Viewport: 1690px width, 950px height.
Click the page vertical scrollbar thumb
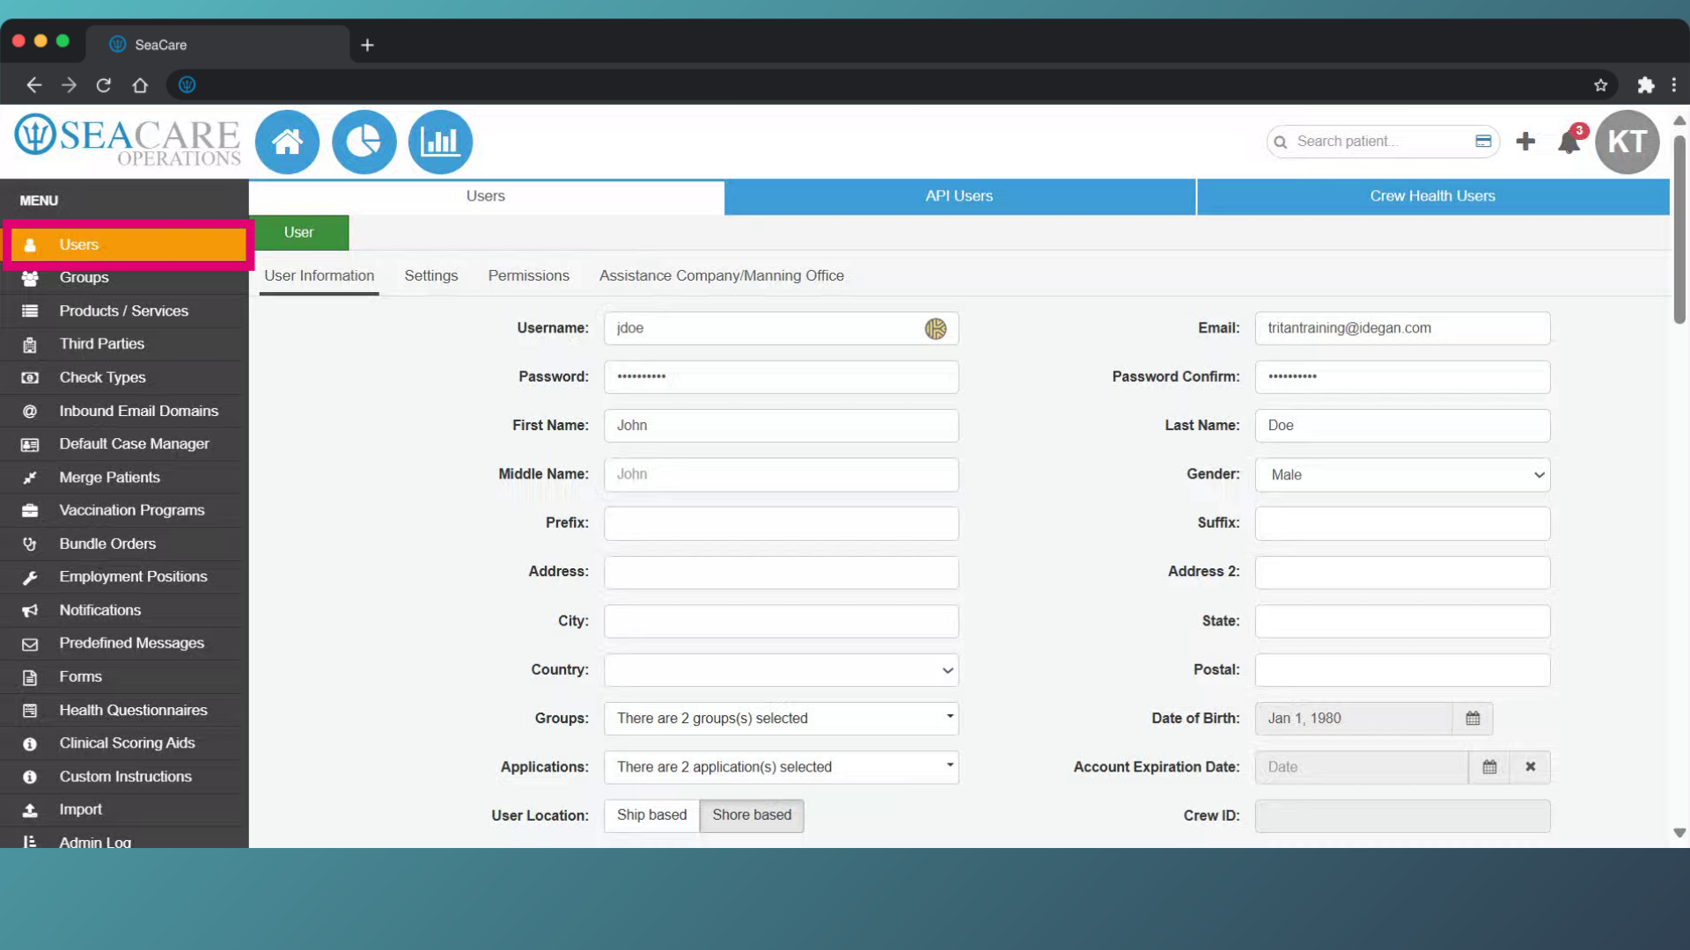coord(1679,229)
